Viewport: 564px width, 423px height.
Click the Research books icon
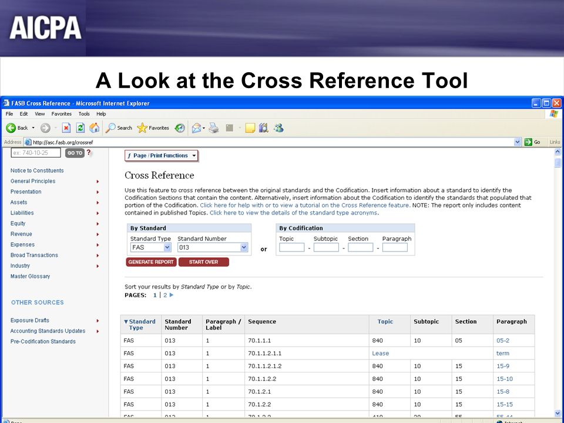click(x=264, y=127)
